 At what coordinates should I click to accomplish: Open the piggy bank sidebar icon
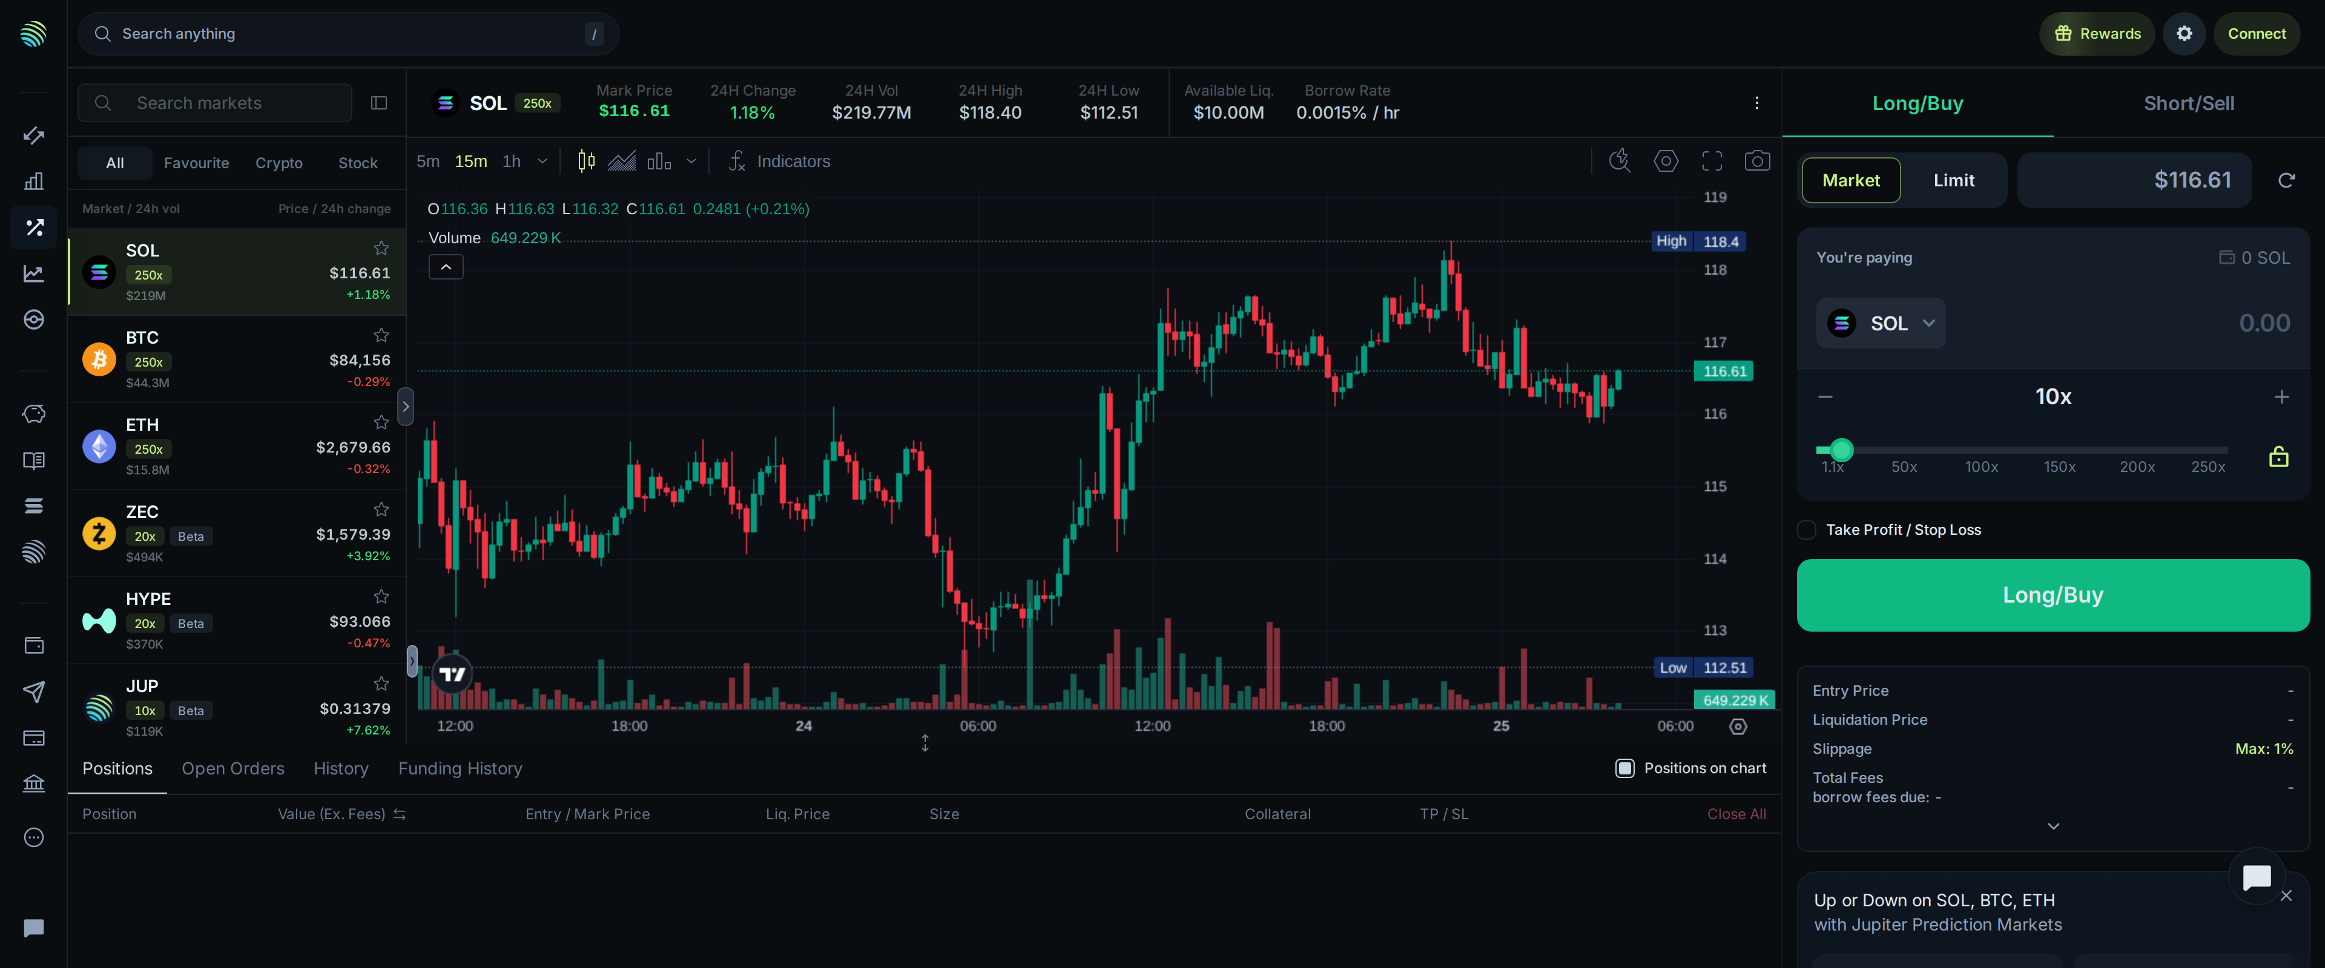(x=33, y=414)
